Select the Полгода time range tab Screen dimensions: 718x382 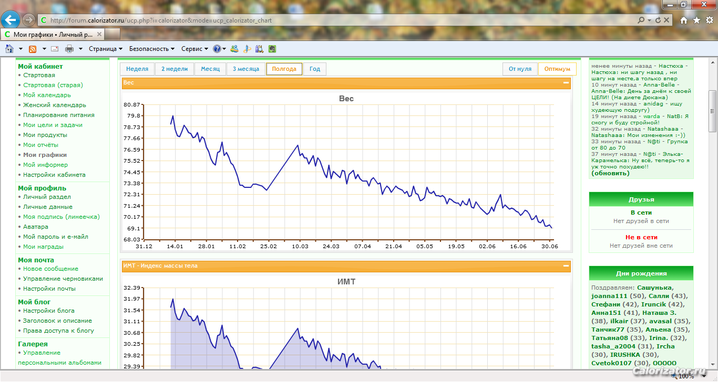click(284, 69)
